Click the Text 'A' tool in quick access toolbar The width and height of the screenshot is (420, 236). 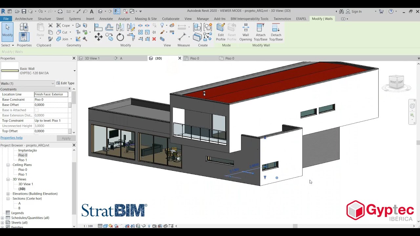click(x=92, y=11)
